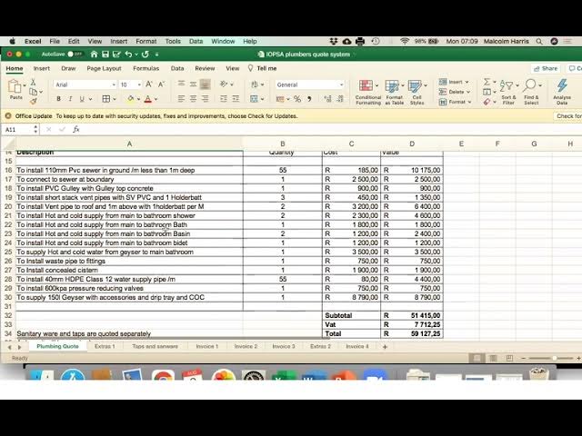582x436 pixels.
Task: Select column E header
Action: coord(461,144)
